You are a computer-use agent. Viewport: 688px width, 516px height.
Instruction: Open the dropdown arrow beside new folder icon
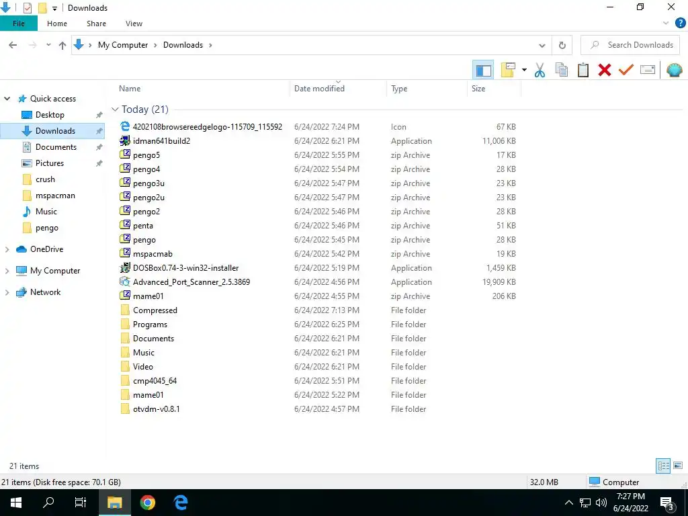tap(524, 70)
